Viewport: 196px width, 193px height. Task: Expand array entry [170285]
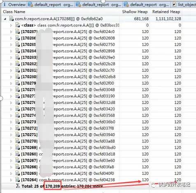click(11, 45)
